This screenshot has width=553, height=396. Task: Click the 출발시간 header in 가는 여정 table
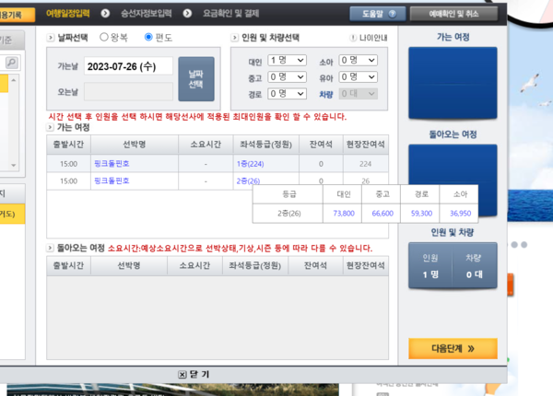(68, 144)
